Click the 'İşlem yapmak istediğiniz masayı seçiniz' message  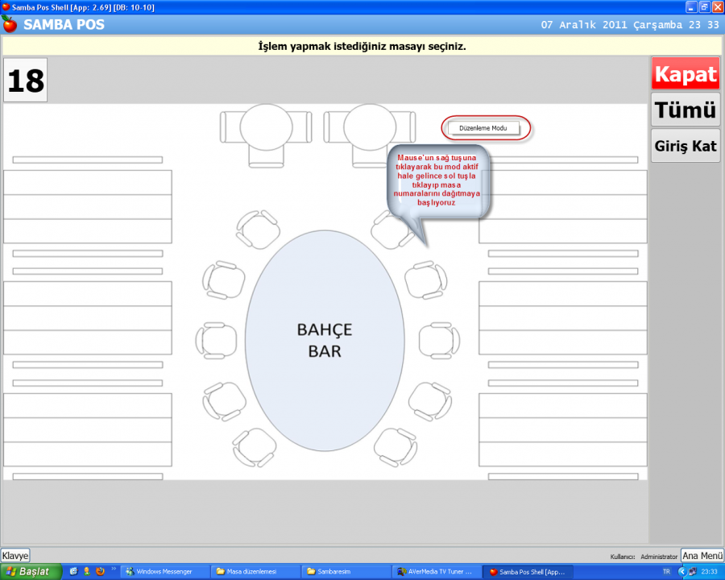362,46
